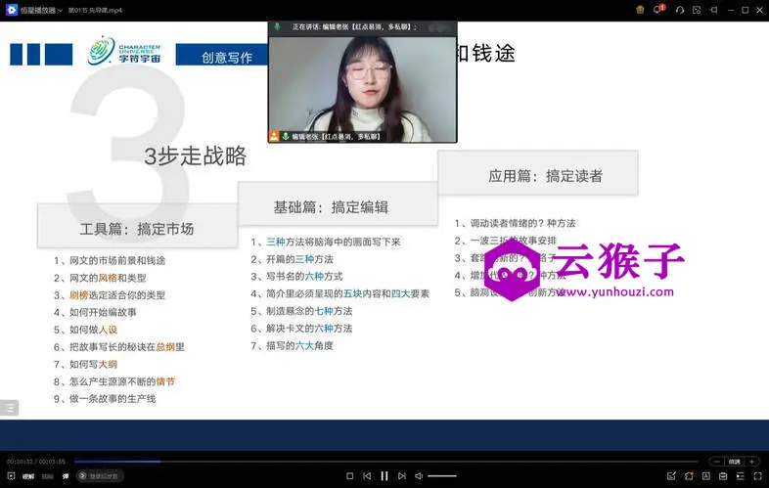Screen dimensions: 769x488
Task: Open the file icon at bottom-left
Action: [x=12, y=476]
